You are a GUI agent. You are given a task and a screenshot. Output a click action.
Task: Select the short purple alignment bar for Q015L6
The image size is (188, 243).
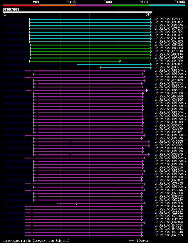click(x=100, y=203)
